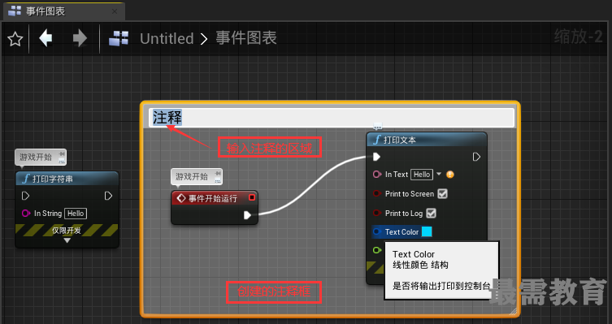Click the favorite star icon in the toolbar
The image size is (612, 324).
pyautogui.click(x=15, y=39)
